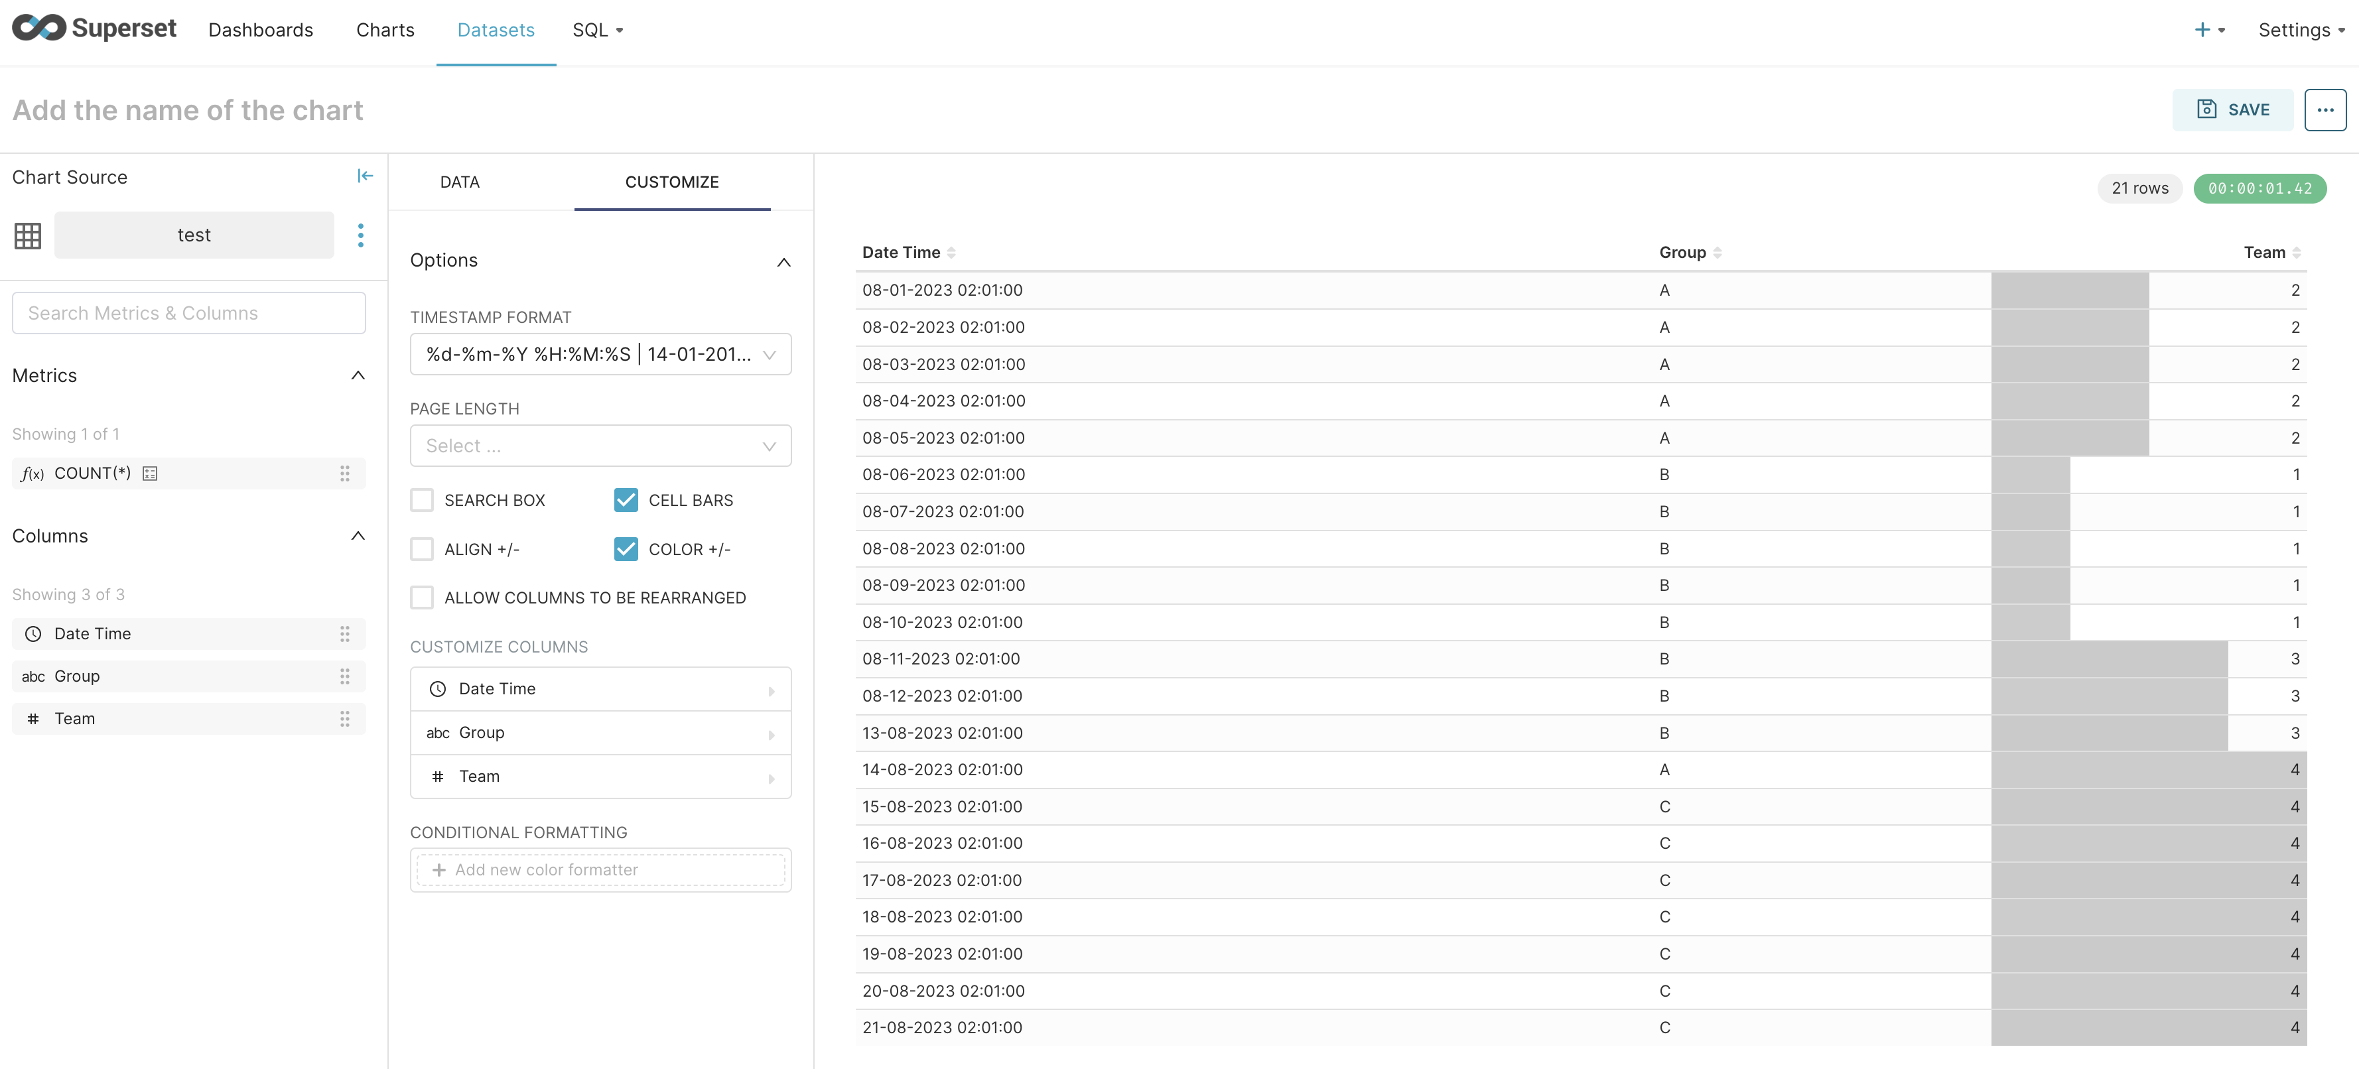Click the 21 rows badge

pos(2140,188)
